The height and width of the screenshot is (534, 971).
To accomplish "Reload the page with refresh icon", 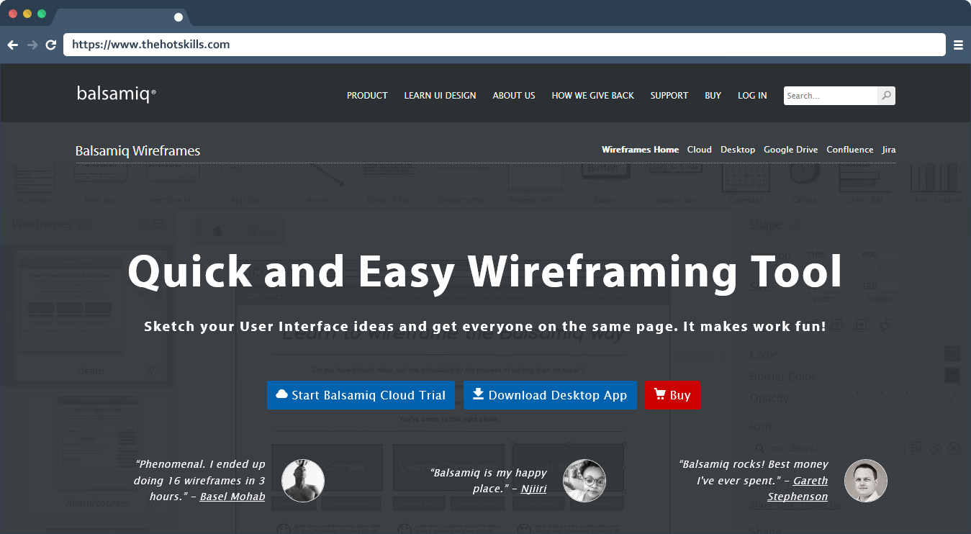I will click(51, 45).
